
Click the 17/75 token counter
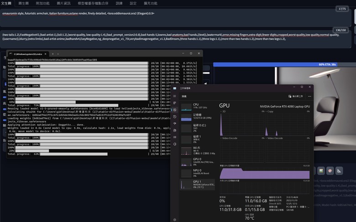tap(342, 9)
